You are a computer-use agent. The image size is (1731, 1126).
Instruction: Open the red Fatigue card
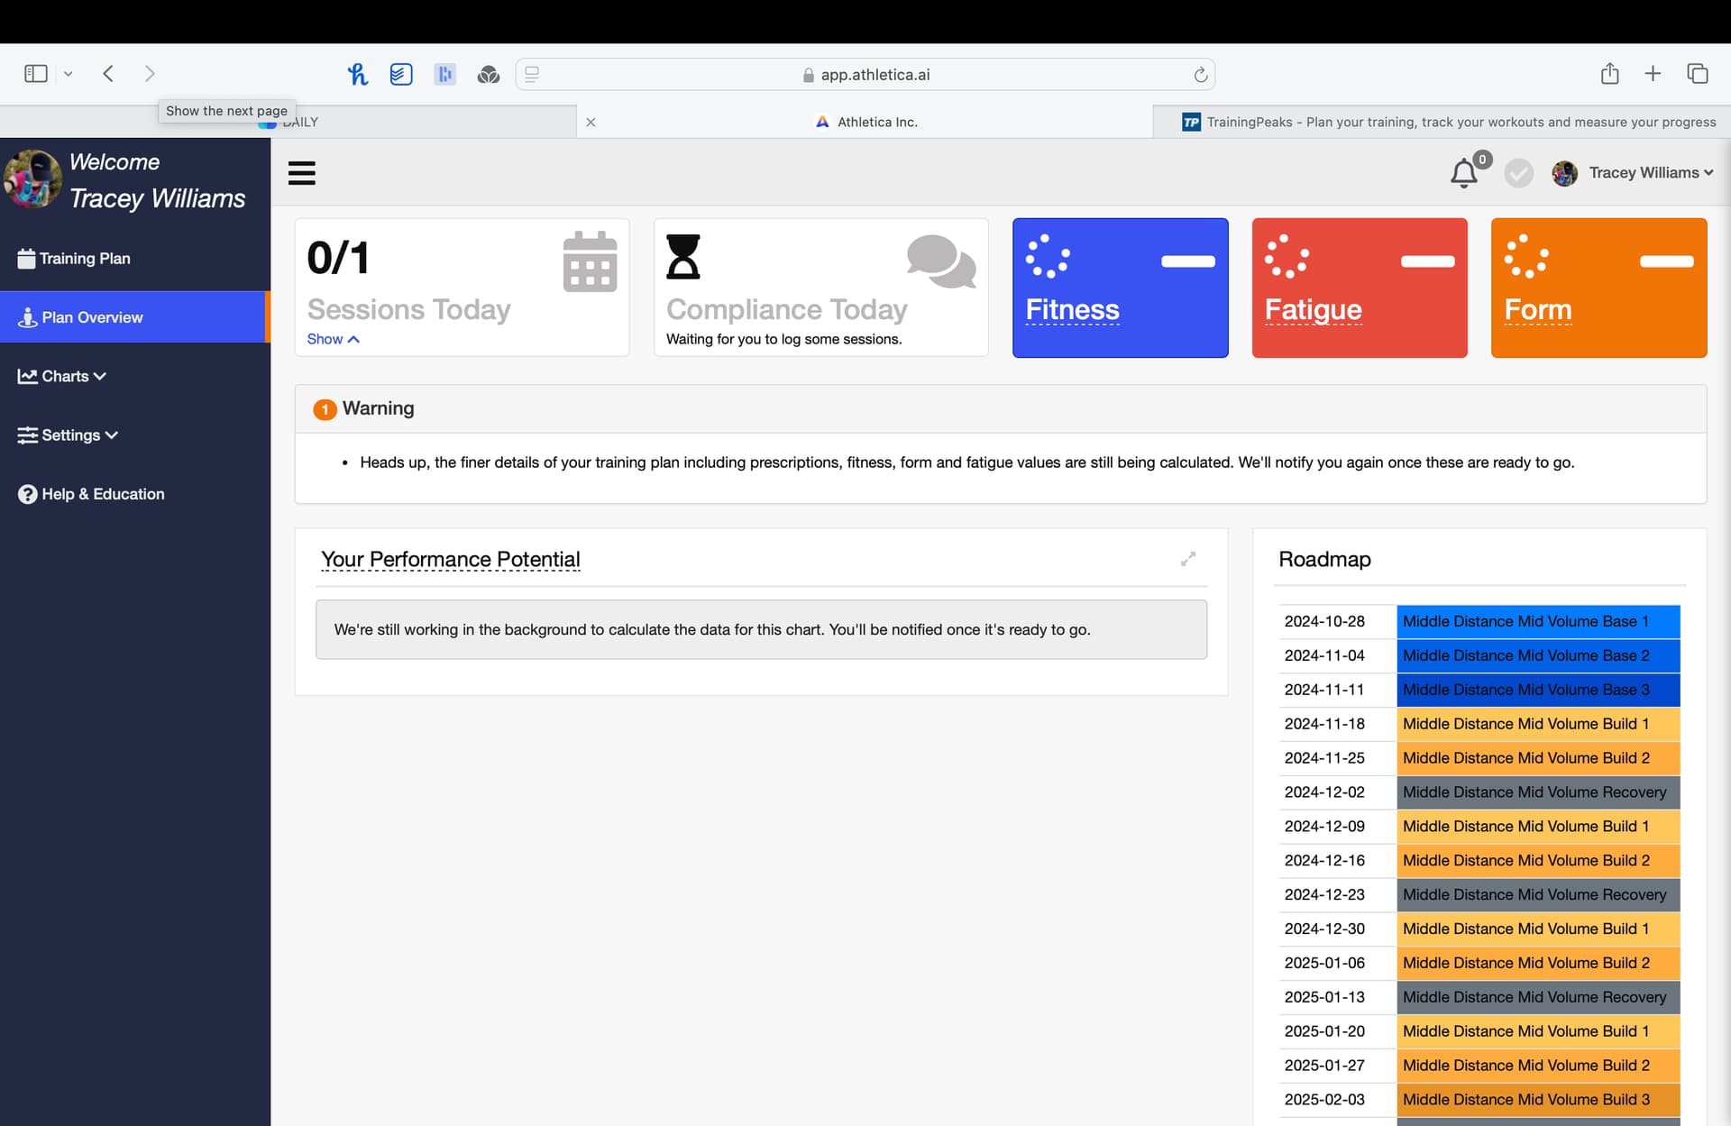[1360, 288]
